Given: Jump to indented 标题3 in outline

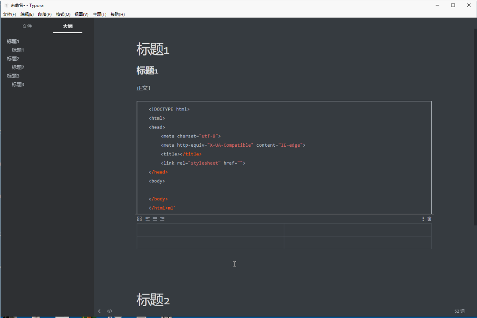Looking at the screenshot, I should tap(18, 85).
